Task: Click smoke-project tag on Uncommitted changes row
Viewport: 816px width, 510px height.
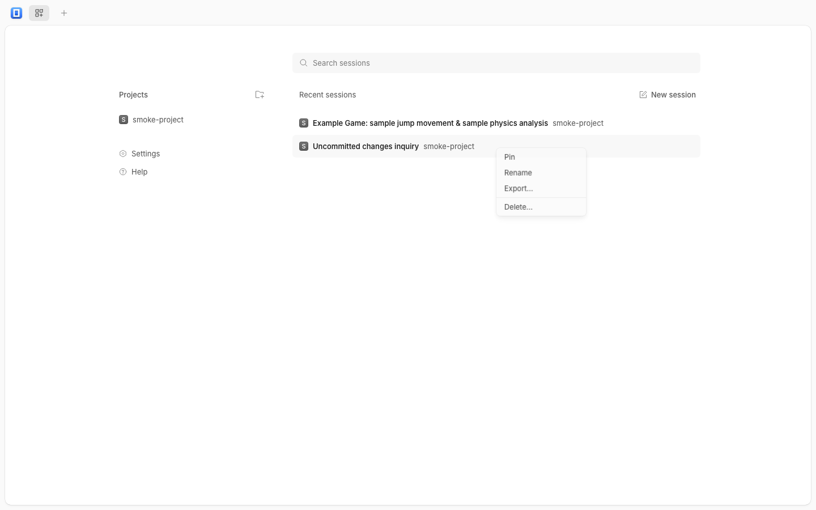Action: coord(449,146)
